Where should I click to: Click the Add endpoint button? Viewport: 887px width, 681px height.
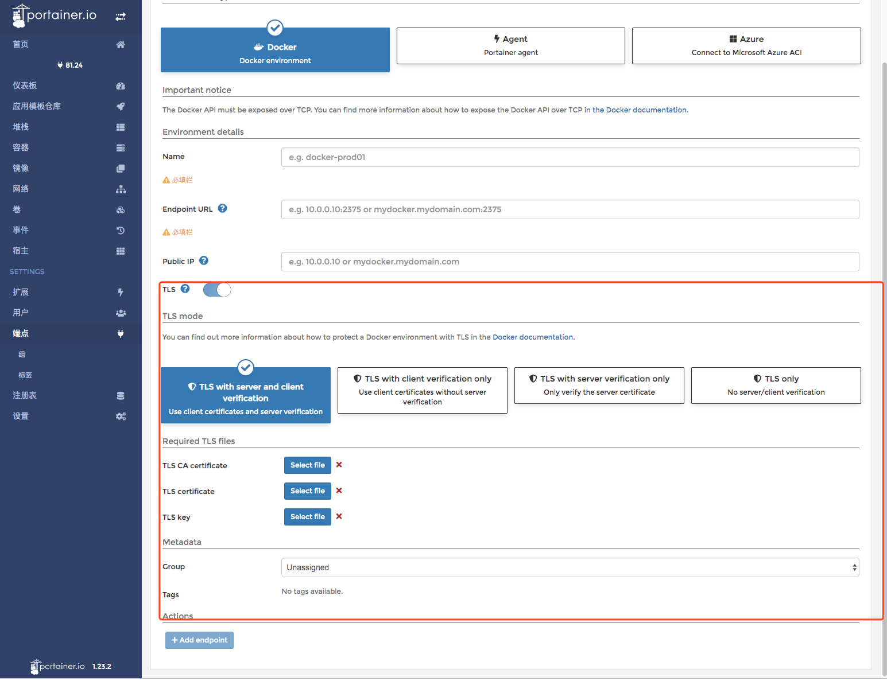click(199, 640)
